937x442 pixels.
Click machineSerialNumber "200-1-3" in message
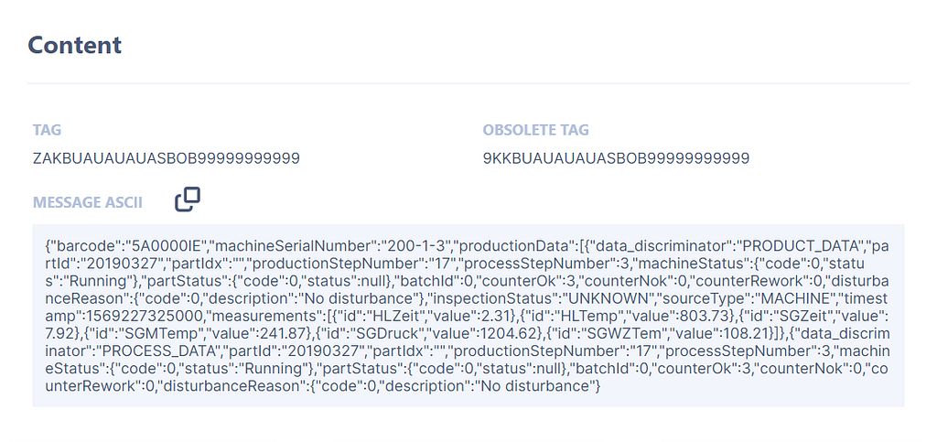(416, 247)
